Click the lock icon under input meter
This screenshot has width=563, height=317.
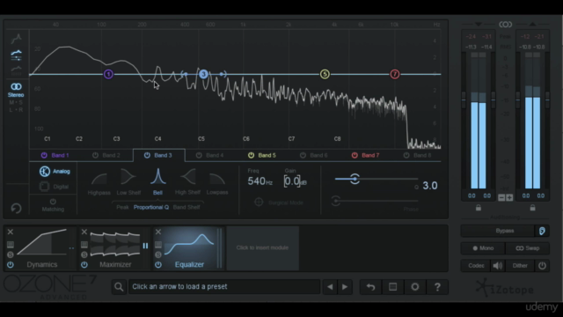479,208
